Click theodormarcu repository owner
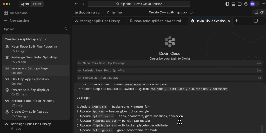Screen dimensions: 266x133 point(89,13)
